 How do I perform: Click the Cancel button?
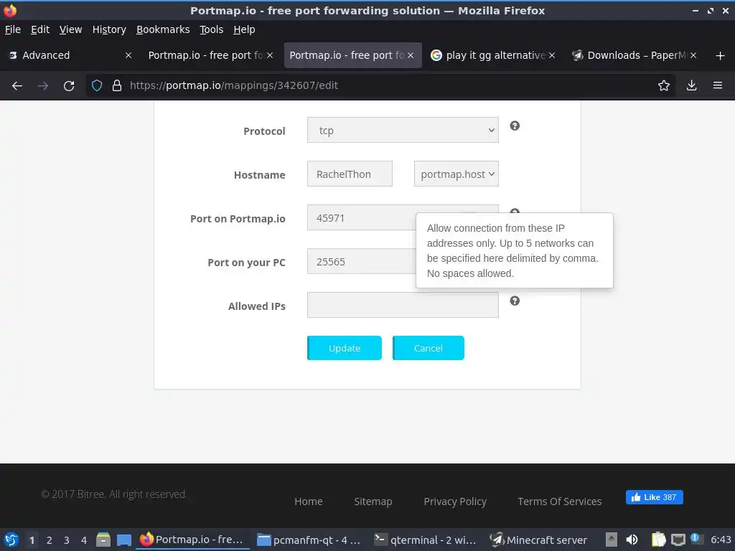pos(429,348)
